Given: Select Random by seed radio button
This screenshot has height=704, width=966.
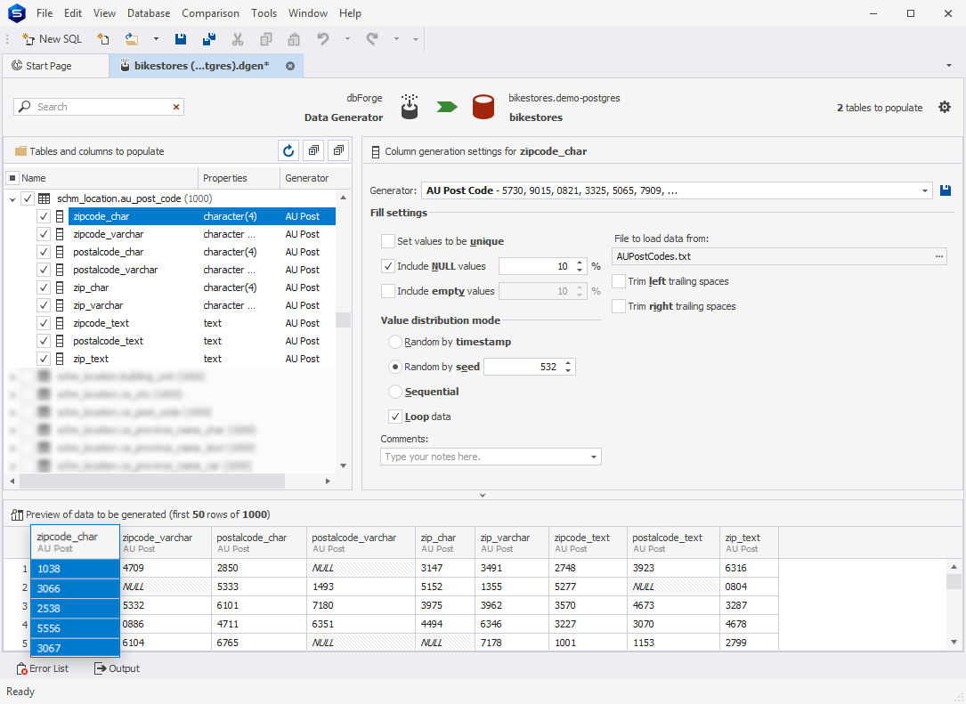Looking at the screenshot, I should click(x=395, y=367).
